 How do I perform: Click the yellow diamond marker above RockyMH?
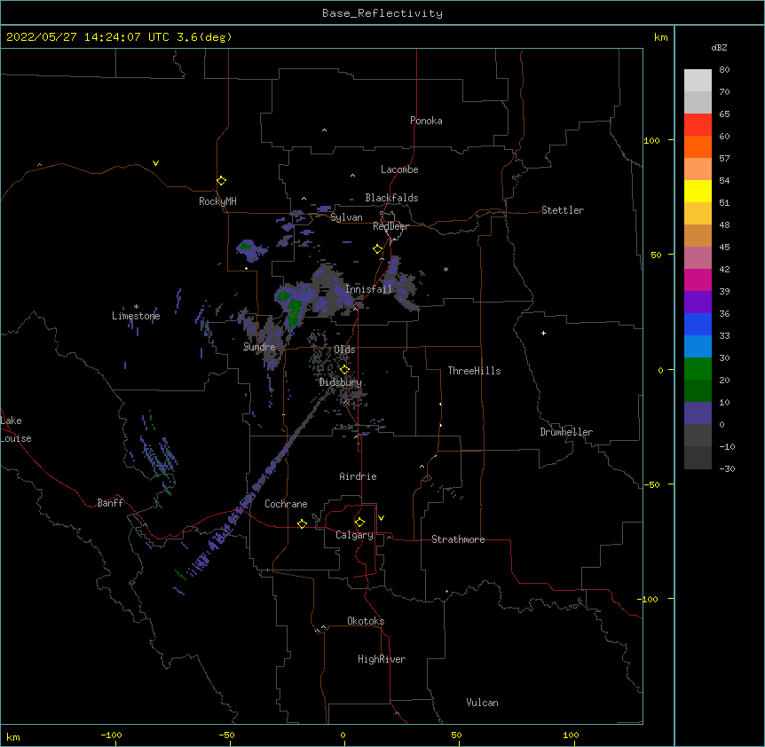(222, 181)
